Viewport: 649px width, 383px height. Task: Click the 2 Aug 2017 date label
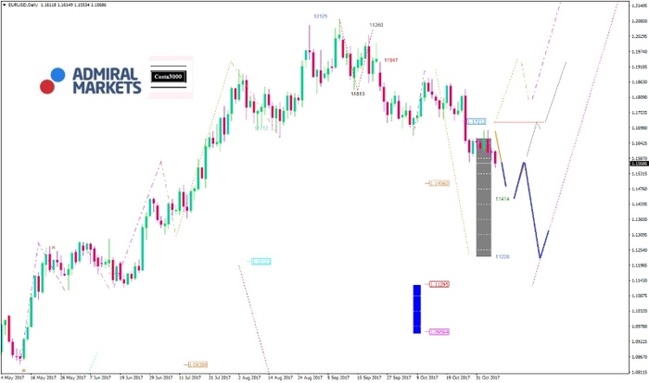point(249,377)
